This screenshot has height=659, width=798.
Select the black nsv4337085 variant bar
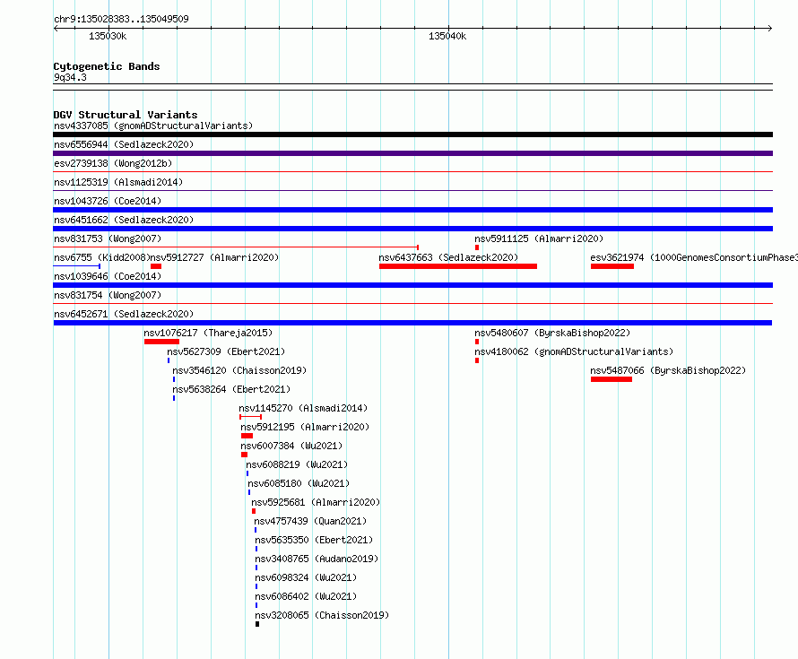point(412,134)
